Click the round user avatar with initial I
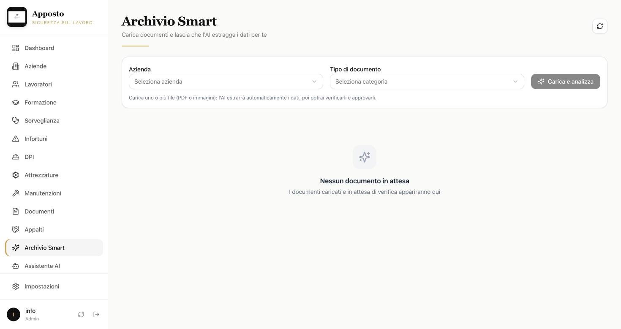621x329 pixels. click(14, 314)
